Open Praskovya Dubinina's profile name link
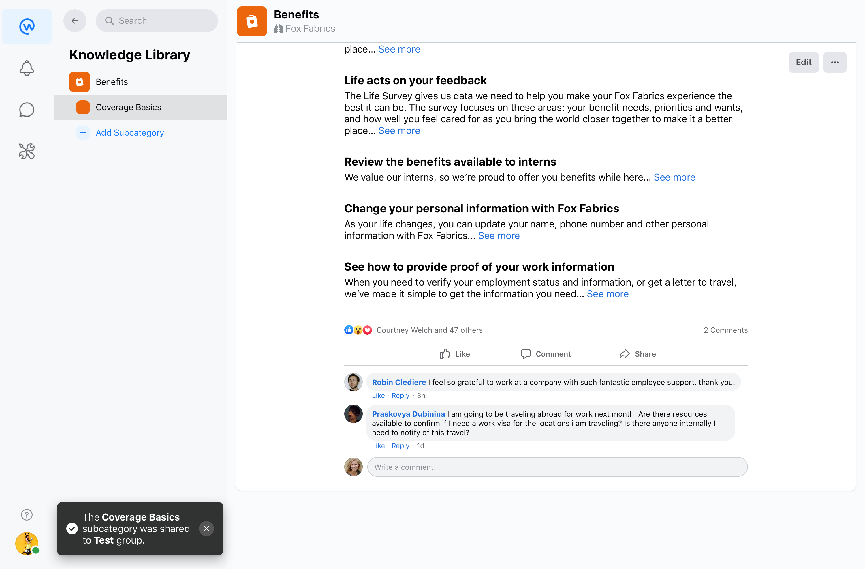865x569 pixels. (408, 414)
